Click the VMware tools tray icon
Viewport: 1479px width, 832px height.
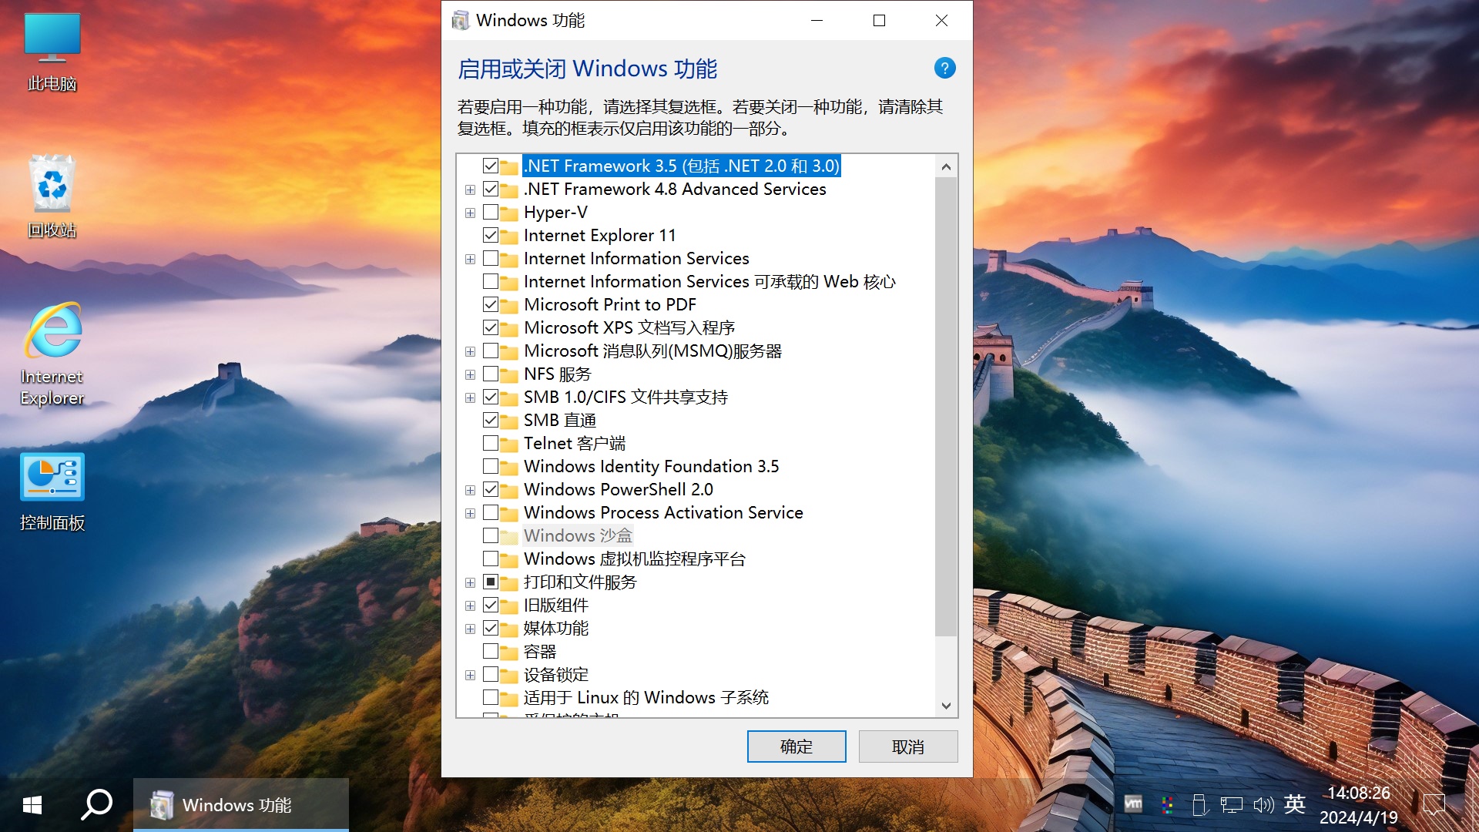[1133, 804]
